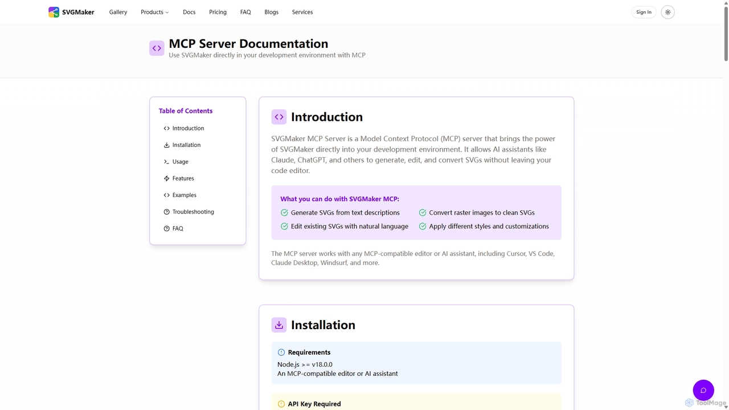Click the Table of Contents heading
The image size is (729, 410).
pos(186,111)
